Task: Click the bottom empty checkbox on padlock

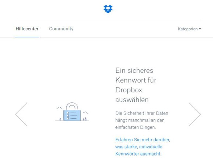Action: (68, 118)
